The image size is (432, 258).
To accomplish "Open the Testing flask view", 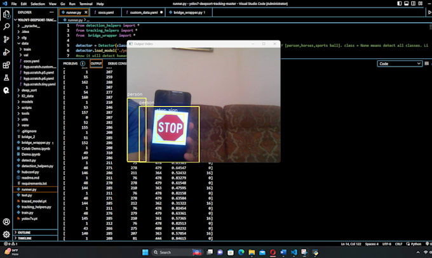I will point(6,78).
